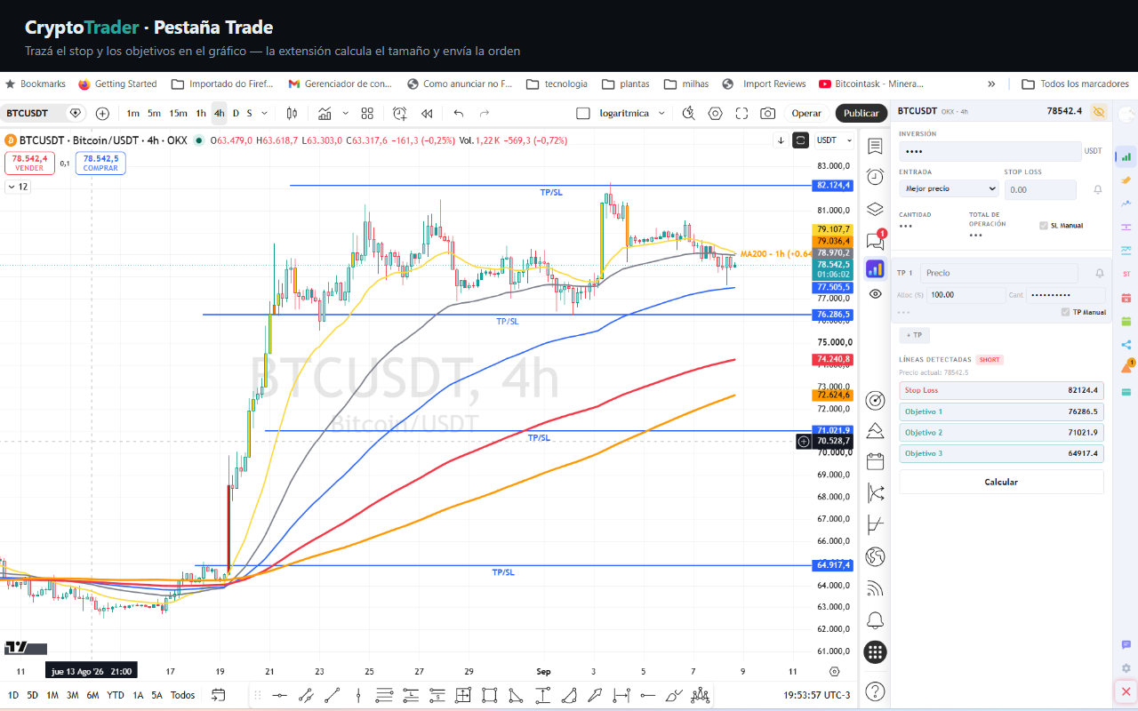Click the Alloc (%) 100.00 field
This screenshot has height=711, width=1138.
coord(966,294)
